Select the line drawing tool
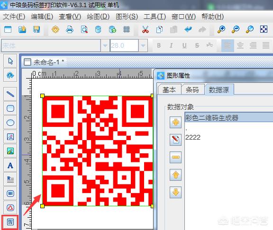Viewport: 273px width, 230px height. [10, 94]
